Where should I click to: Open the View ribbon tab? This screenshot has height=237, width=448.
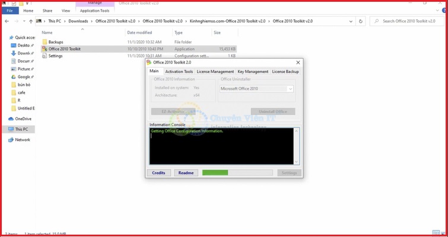click(x=66, y=11)
